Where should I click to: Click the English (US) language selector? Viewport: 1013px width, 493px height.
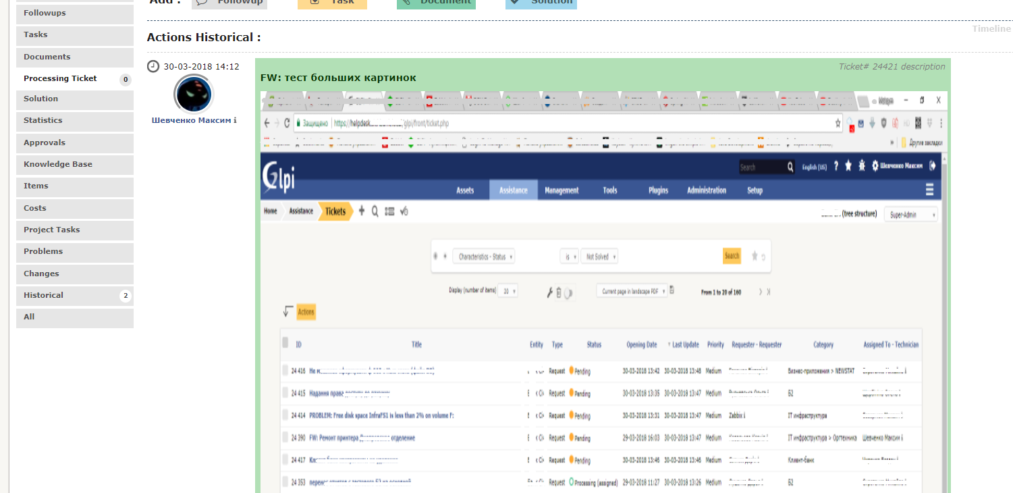point(815,166)
